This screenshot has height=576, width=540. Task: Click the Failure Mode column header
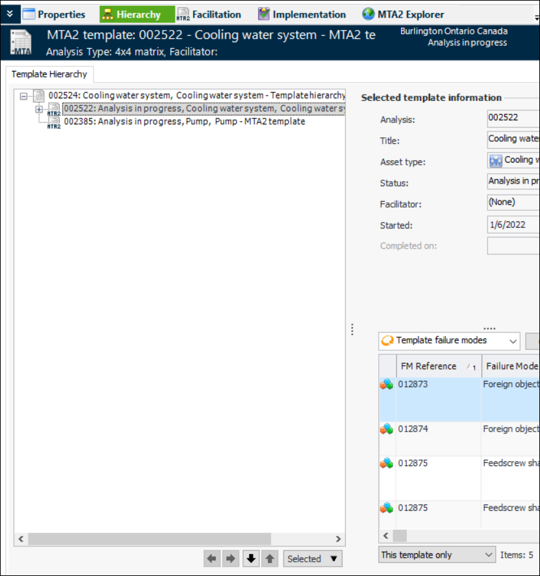pos(511,366)
